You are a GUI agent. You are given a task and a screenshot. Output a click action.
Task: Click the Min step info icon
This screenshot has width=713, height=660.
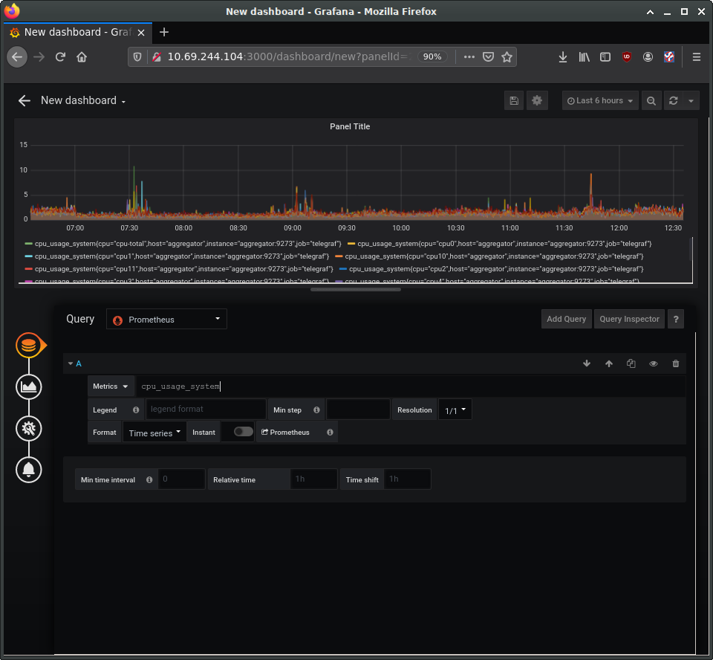coord(316,410)
